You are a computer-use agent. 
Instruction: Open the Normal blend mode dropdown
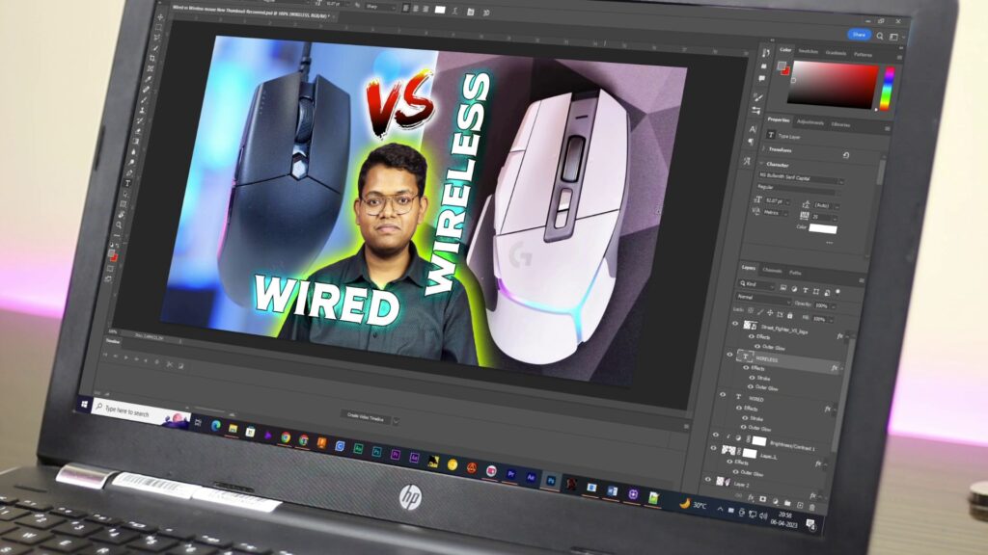(762, 297)
